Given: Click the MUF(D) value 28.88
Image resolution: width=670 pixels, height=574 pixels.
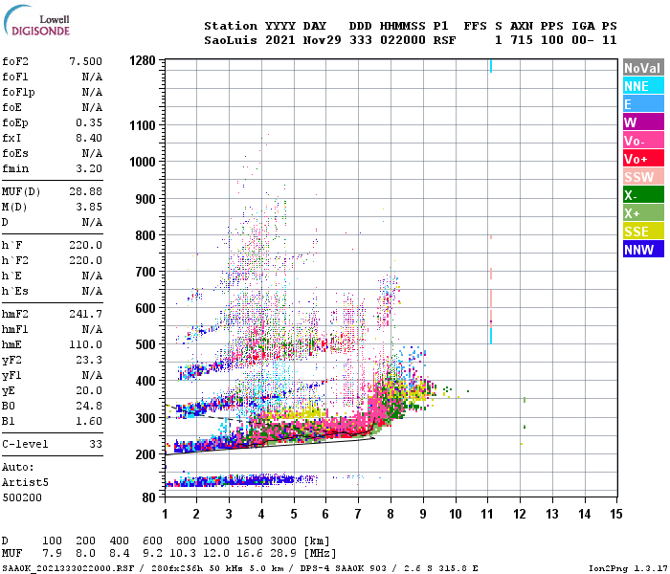Looking at the screenshot, I should (x=86, y=191).
